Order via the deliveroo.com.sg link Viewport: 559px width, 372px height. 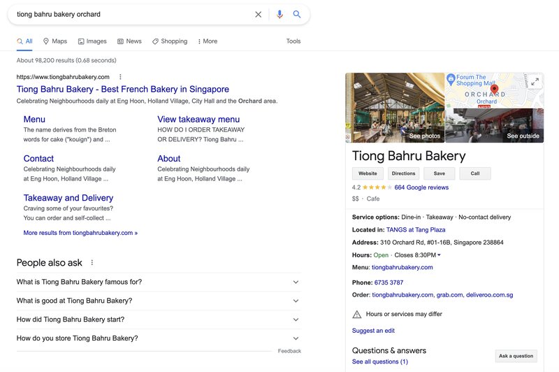pyautogui.click(x=490, y=295)
